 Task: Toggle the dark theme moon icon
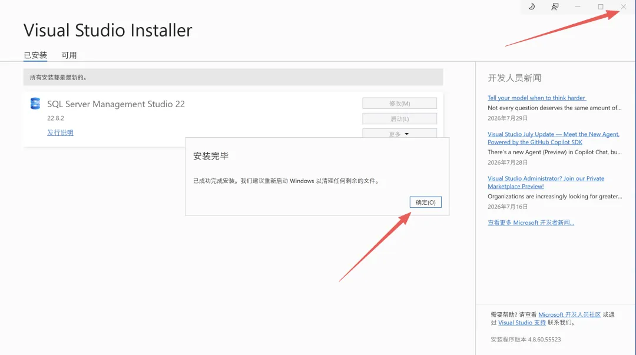531,6
